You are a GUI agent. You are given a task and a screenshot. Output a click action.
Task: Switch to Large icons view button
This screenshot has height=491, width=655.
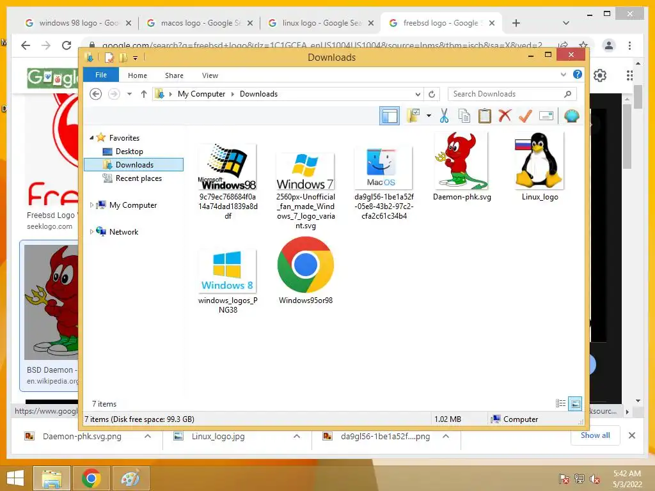575,403
